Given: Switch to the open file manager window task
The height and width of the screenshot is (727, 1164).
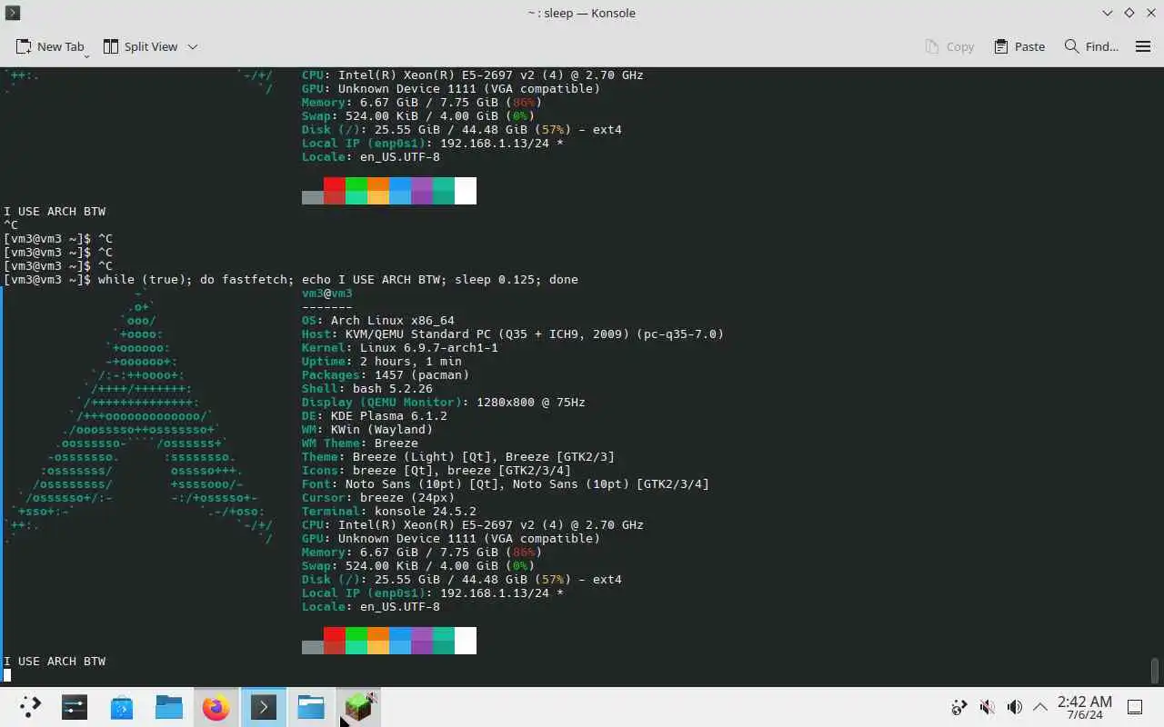Looking at the screenshot, I should (x=311, y=707).
